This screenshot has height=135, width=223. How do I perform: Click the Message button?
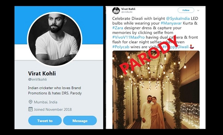(x=80, y=121)
